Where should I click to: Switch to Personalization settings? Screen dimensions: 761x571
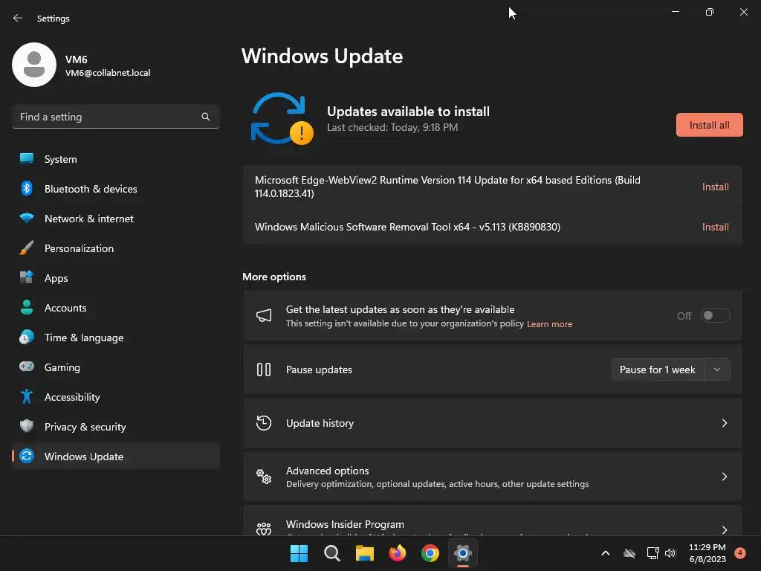[116, 248]
